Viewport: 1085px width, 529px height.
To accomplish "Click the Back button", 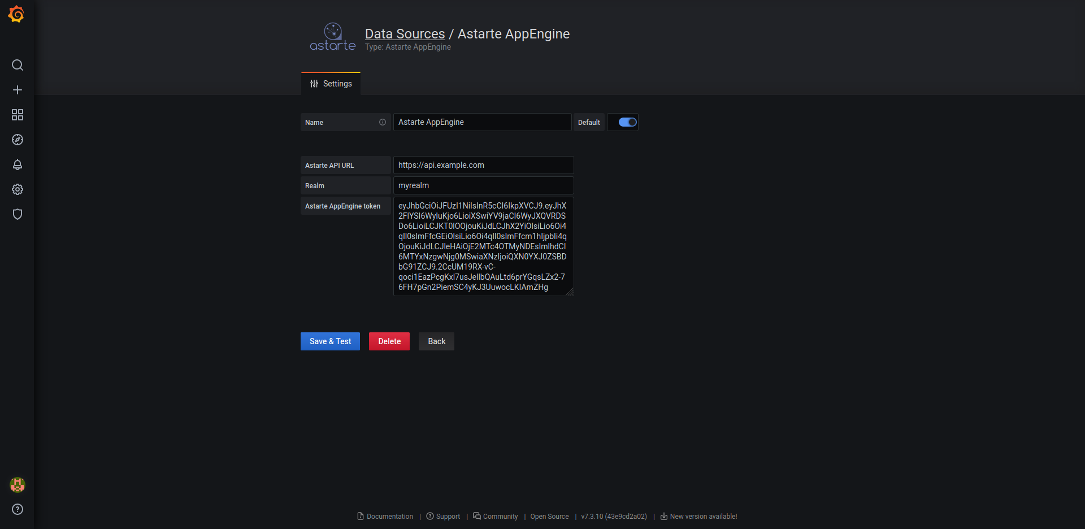I will (x=436, y=341).
